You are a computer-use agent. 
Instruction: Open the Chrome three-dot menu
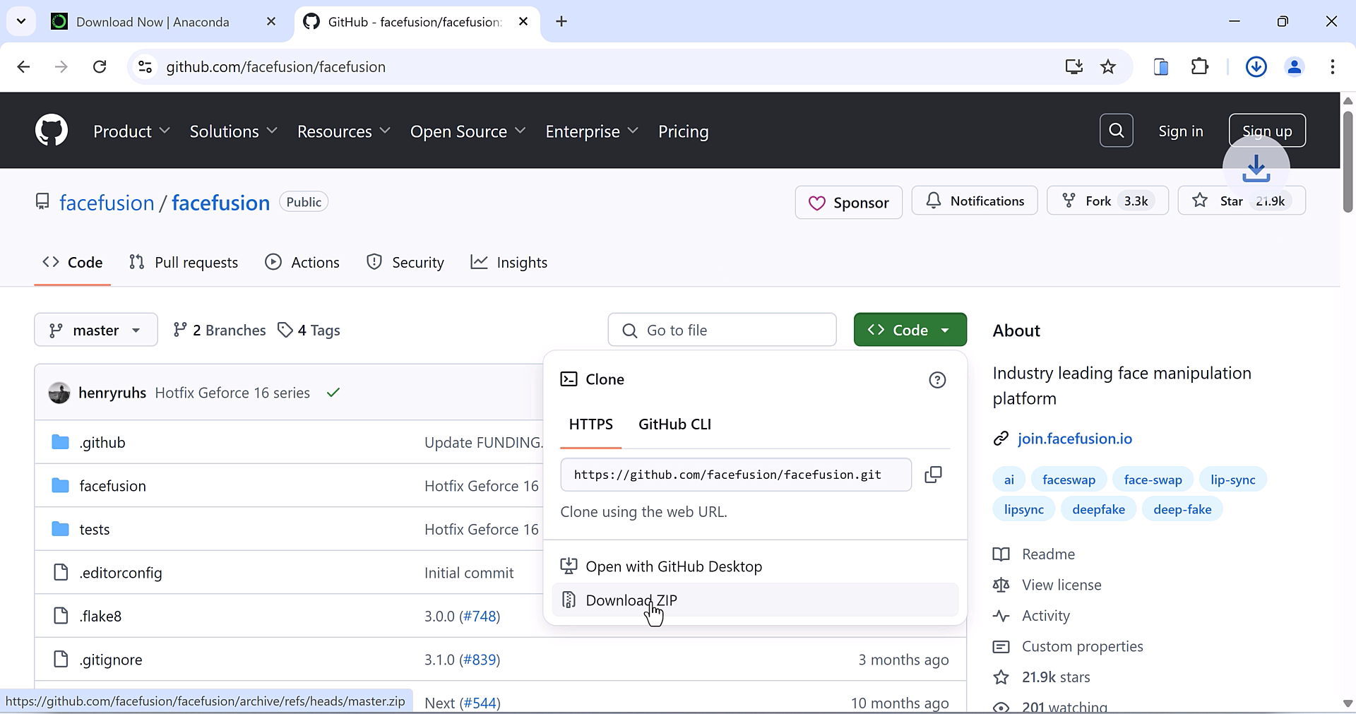(1332, 67)
